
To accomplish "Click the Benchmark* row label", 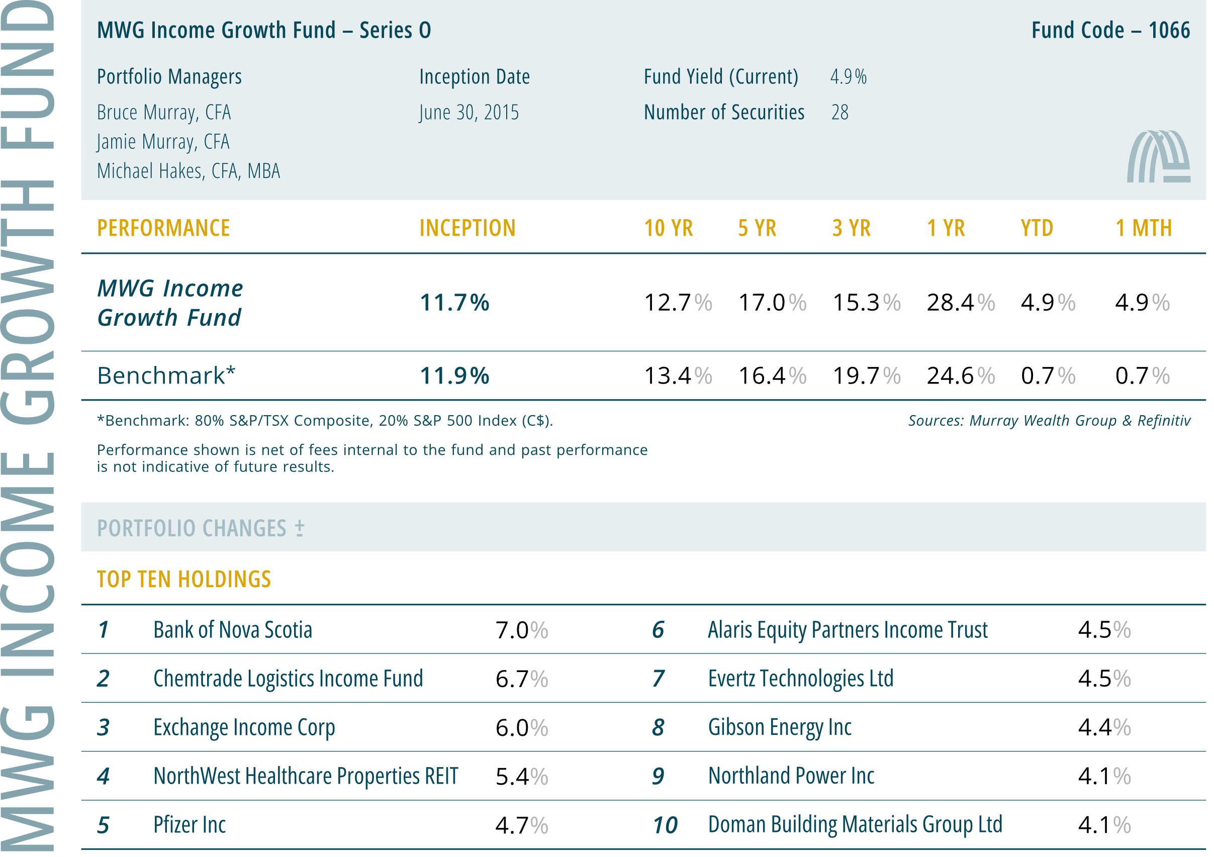I will 166,376.
